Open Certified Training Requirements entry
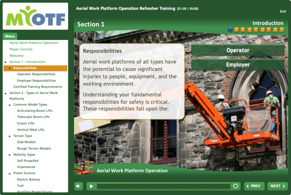Screen dimensions: 291x195 (x=37, y=87)
